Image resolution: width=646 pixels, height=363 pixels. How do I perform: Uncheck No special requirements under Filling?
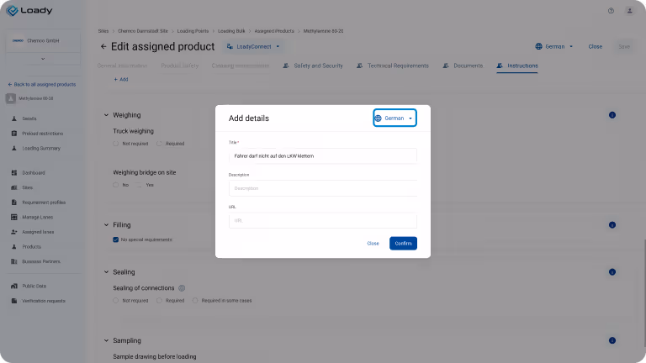116,239
